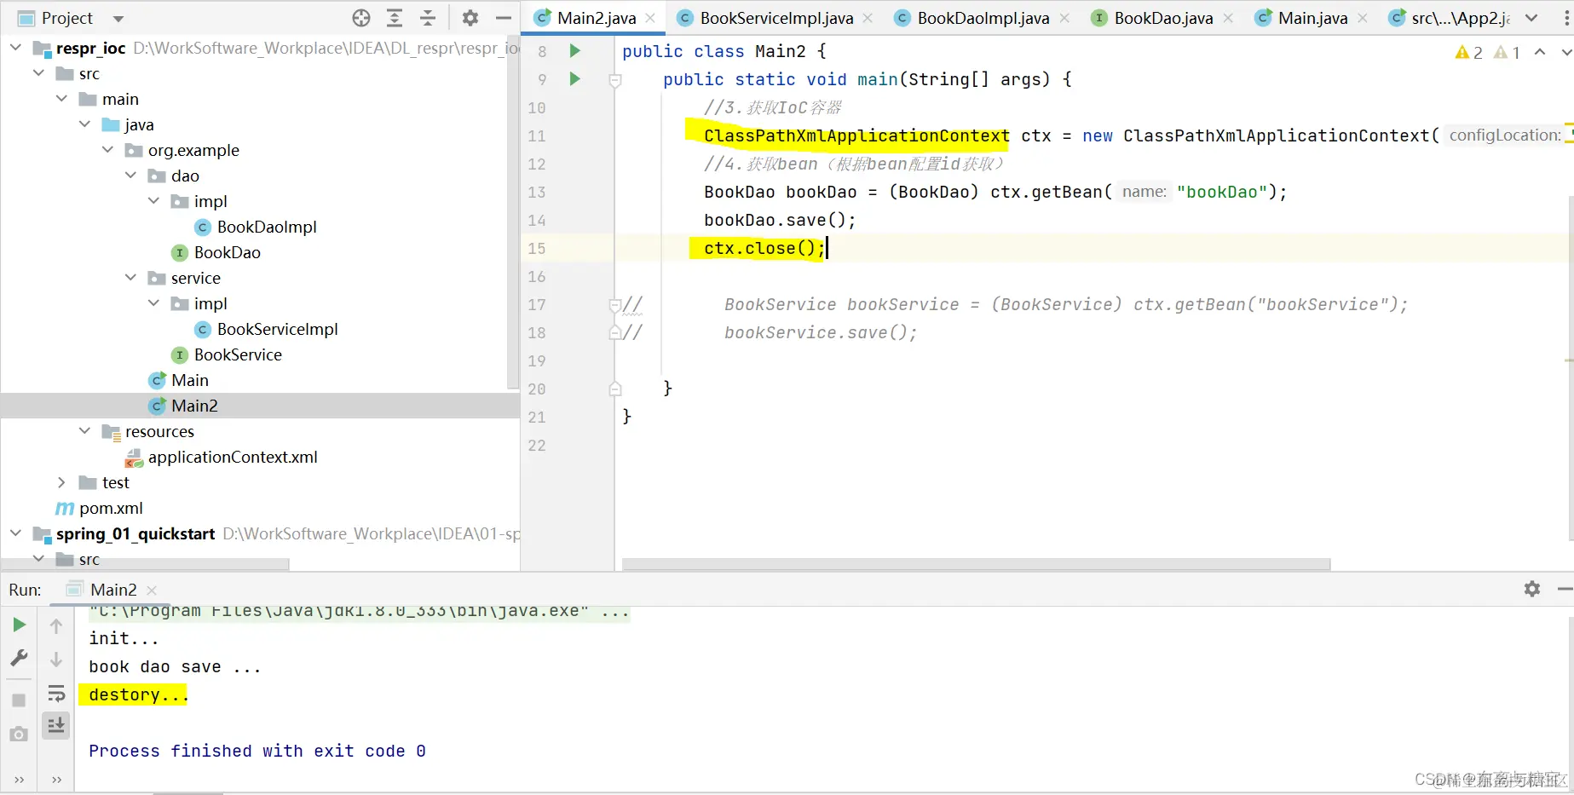Switch to the Main.java tab
Viewport: 1574px width, 795px height.
point(1312,18)
